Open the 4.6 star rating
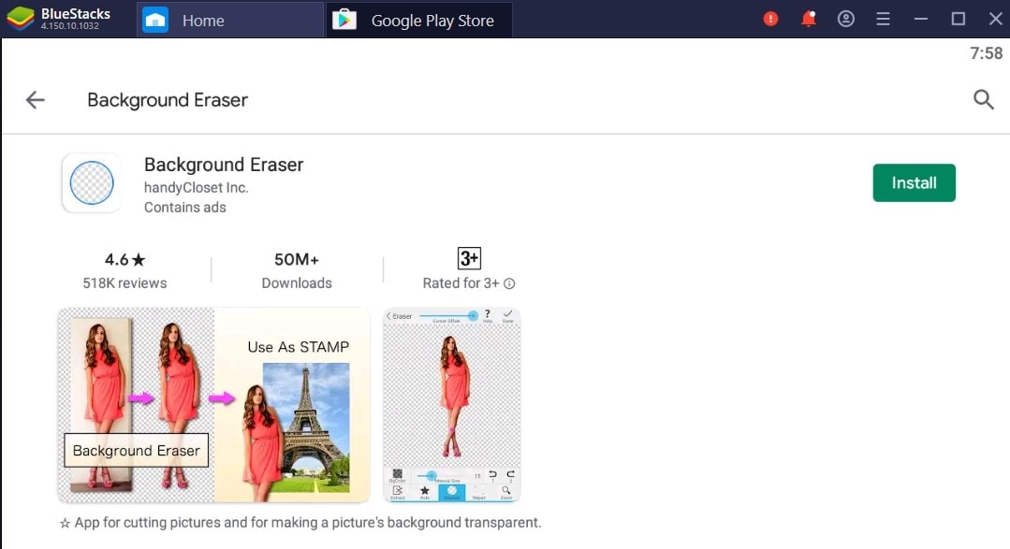Image resolution: width=1010 pixels, height=549 pixels. click(124, 259)
